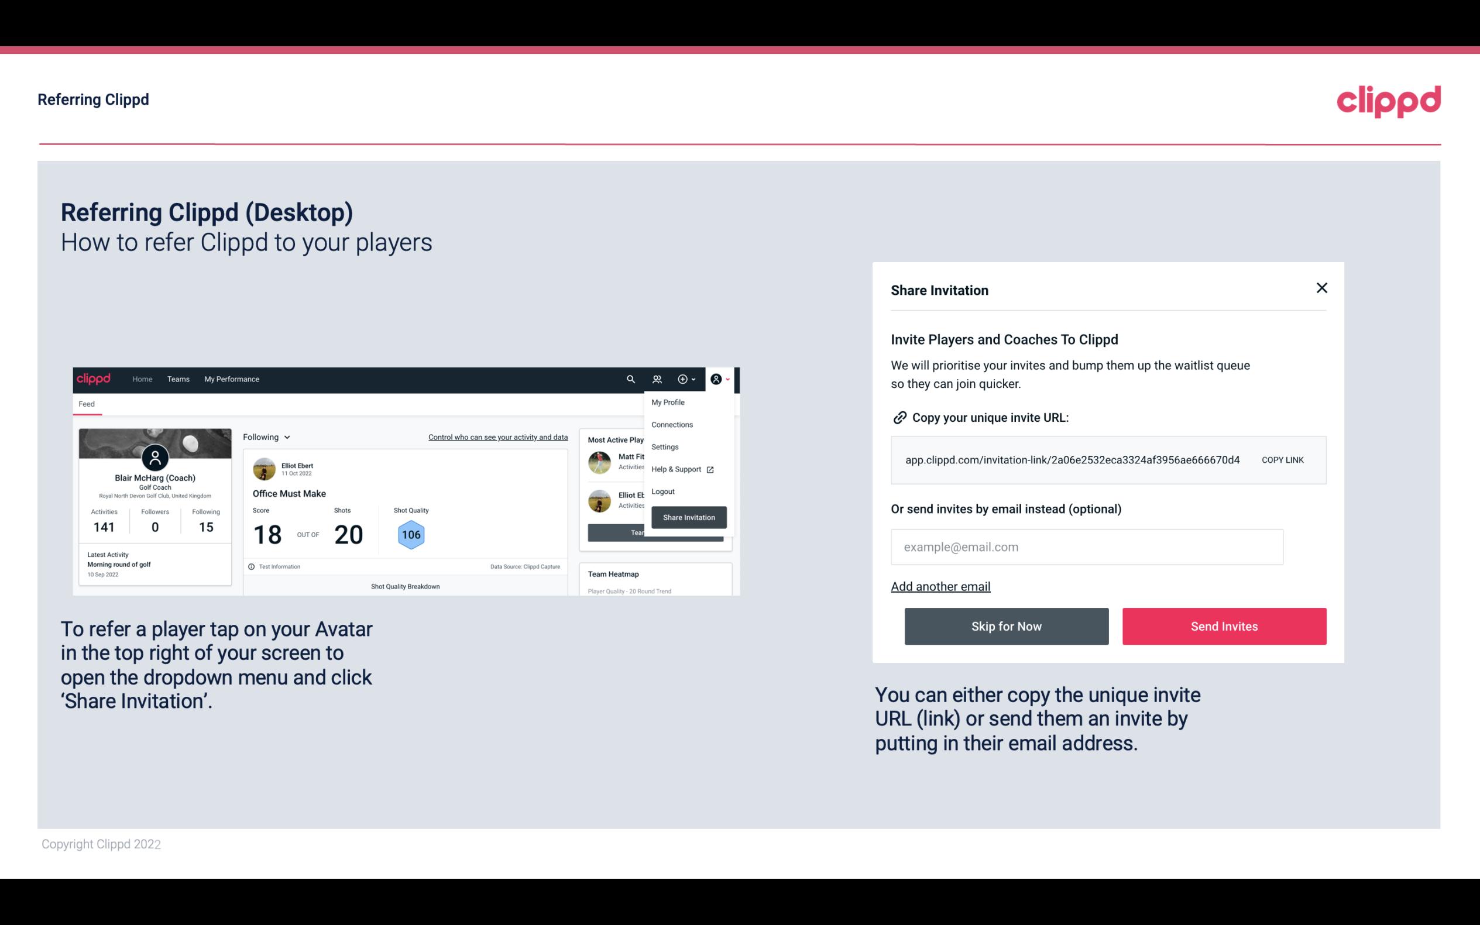
Task: Click Add another email link
Action: [940, 586]
